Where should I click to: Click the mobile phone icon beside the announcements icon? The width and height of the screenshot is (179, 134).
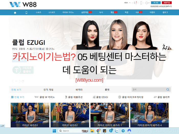(141, 3)
